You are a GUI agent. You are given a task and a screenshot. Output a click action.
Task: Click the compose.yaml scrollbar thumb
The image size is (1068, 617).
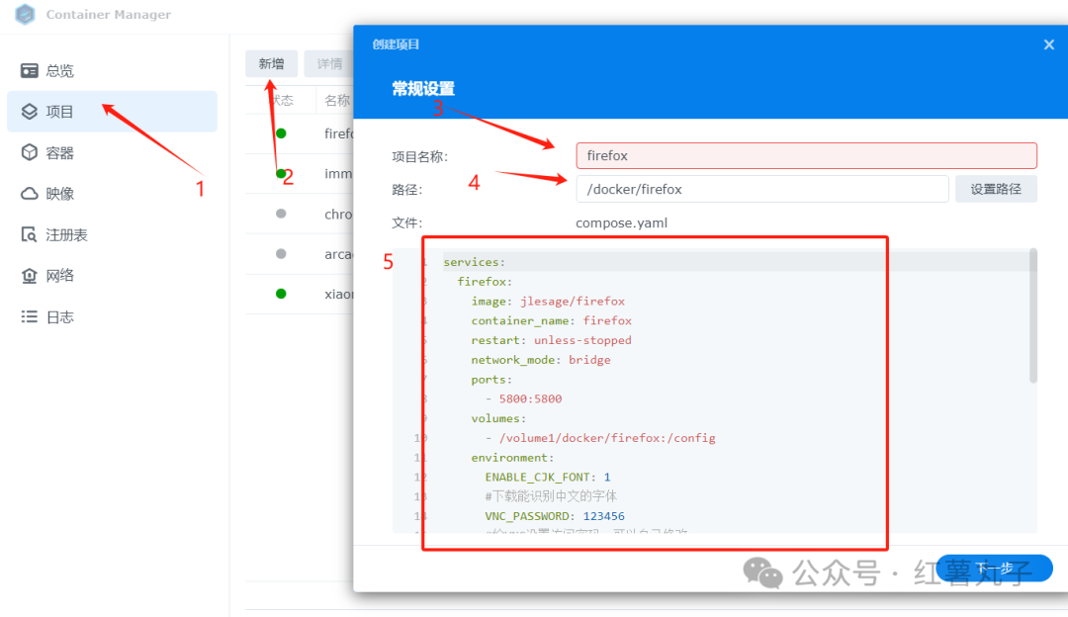tap(1033, 316)
